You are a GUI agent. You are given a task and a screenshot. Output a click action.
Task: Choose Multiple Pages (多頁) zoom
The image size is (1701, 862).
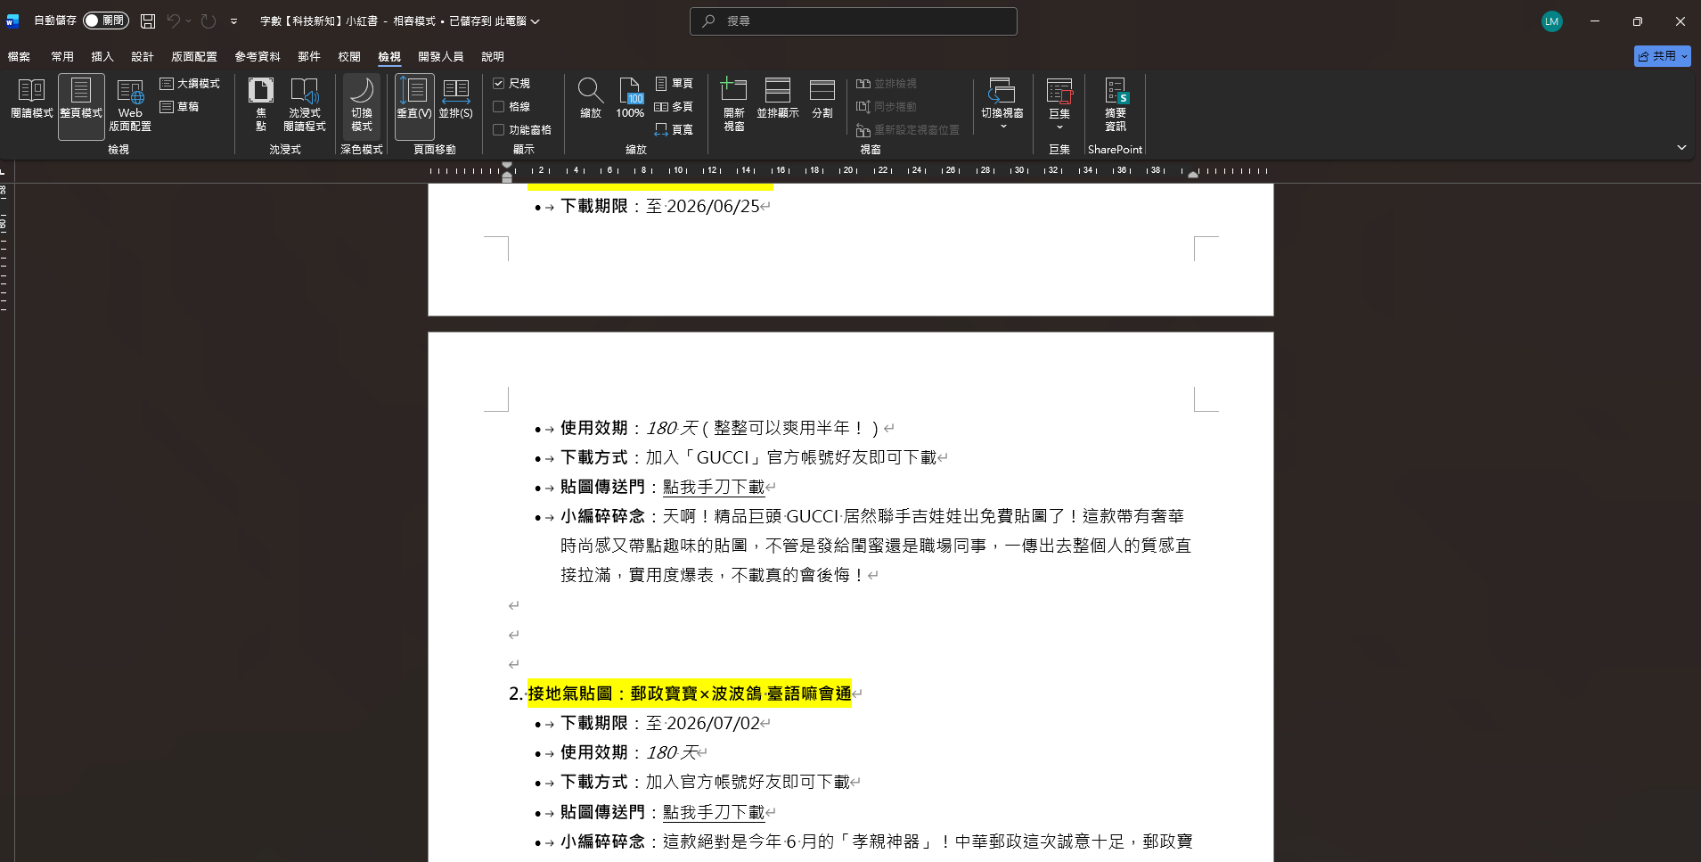coord(674,107)
